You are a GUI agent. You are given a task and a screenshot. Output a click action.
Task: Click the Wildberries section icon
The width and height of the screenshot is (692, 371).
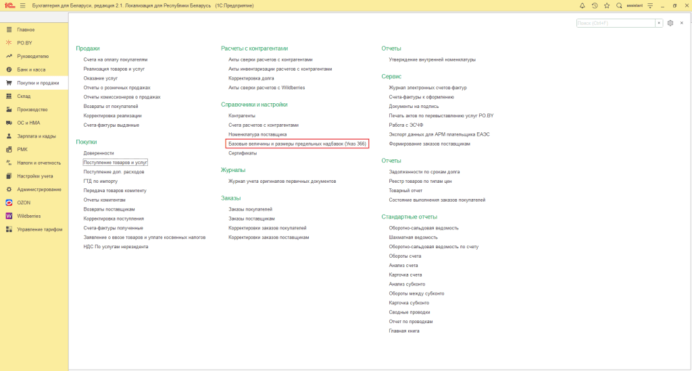pos(9,216)
